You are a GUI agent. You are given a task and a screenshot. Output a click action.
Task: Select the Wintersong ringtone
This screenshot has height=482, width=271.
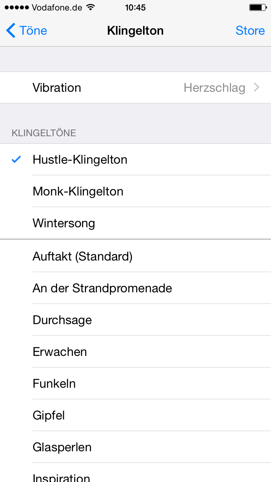click(64, 223)
